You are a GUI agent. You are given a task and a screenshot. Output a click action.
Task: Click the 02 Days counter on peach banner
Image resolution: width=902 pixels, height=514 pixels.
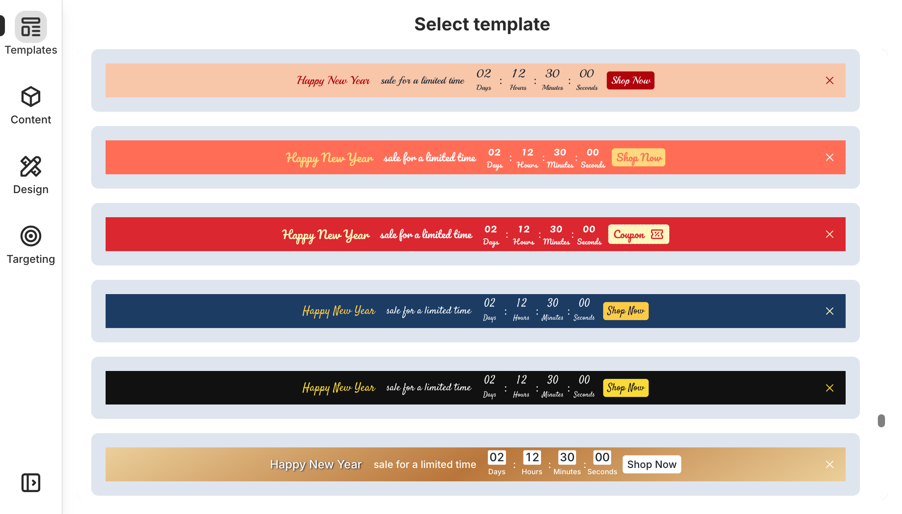[484, 80]
